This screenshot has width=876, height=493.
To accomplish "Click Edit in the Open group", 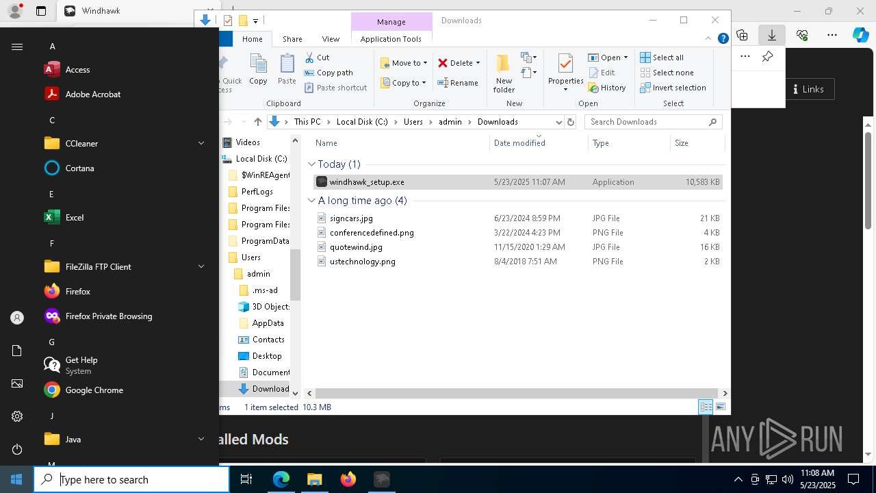I will (602, 73).
